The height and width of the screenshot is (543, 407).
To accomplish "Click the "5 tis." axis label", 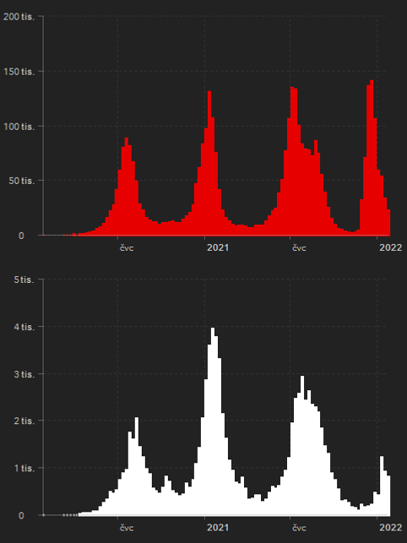I will click(x=24, y=280).
